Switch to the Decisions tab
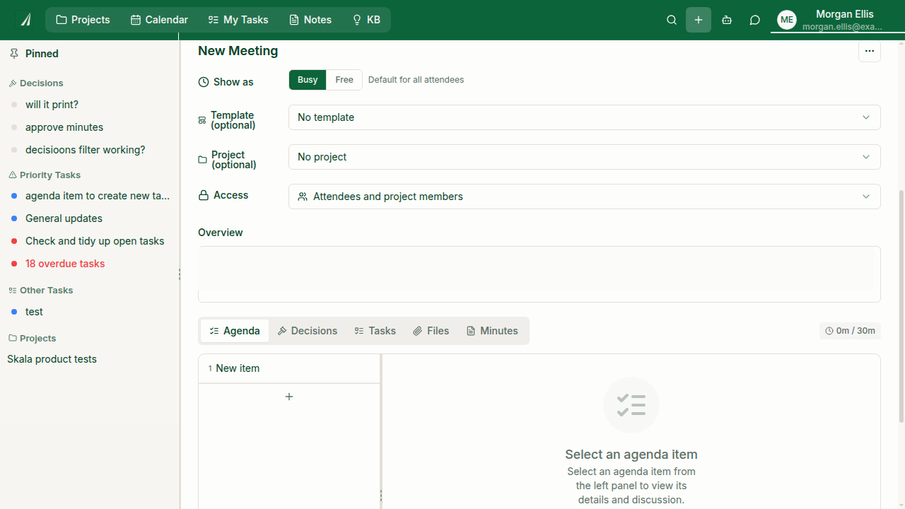905x509 pixels. click(x=308, y=331)
